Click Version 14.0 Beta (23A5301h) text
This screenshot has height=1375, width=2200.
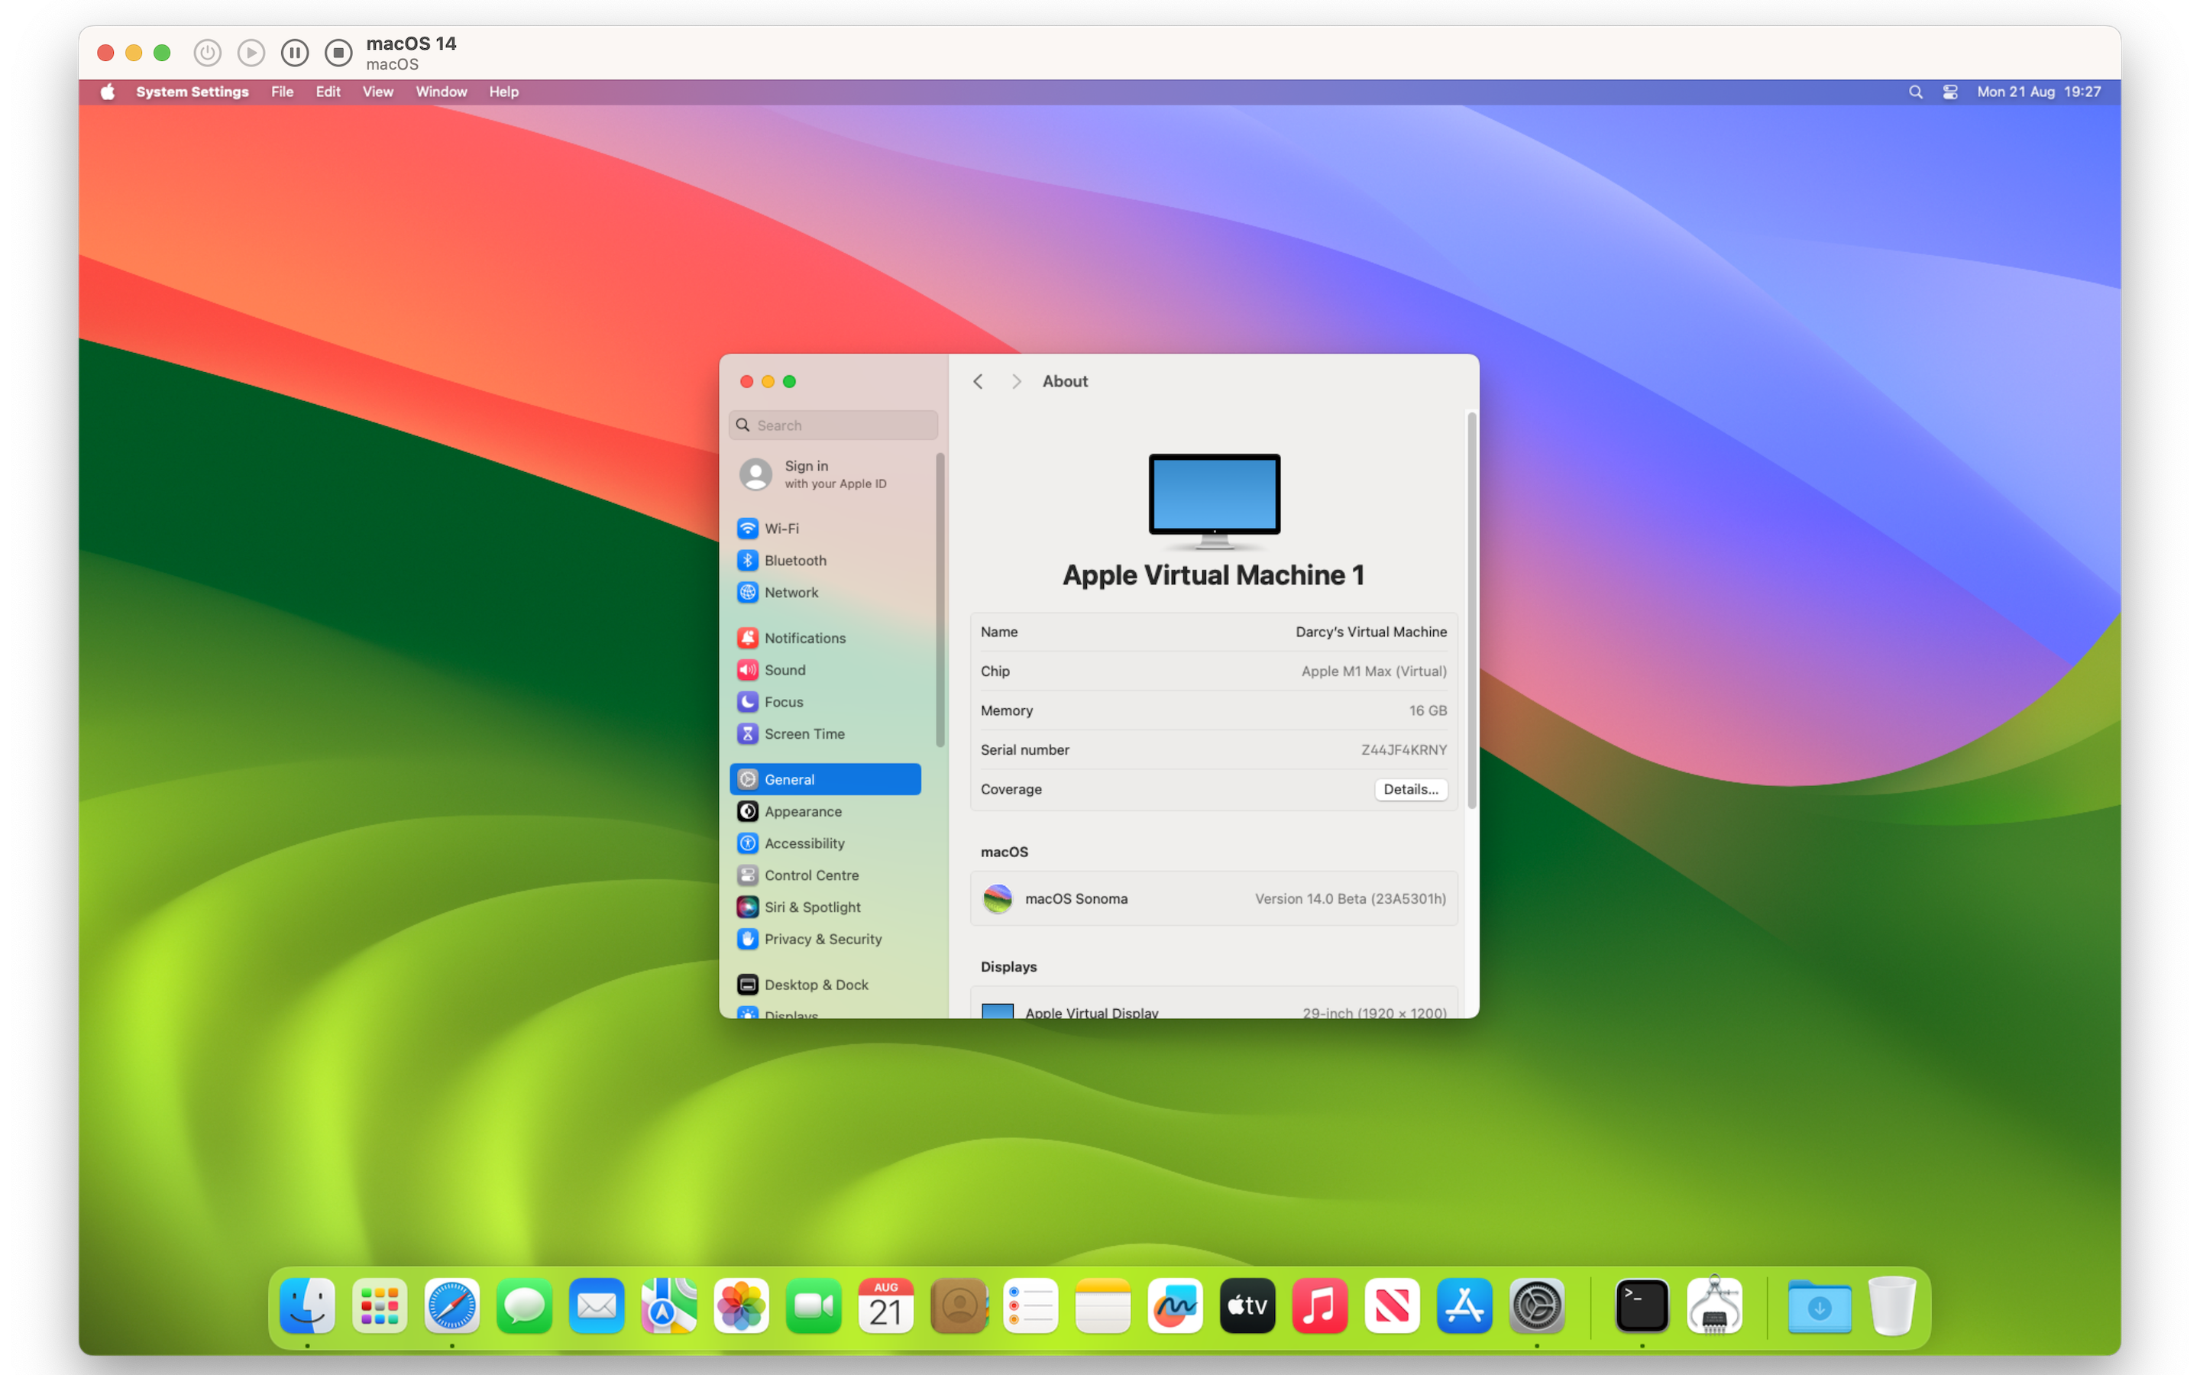click(1350, 898)
